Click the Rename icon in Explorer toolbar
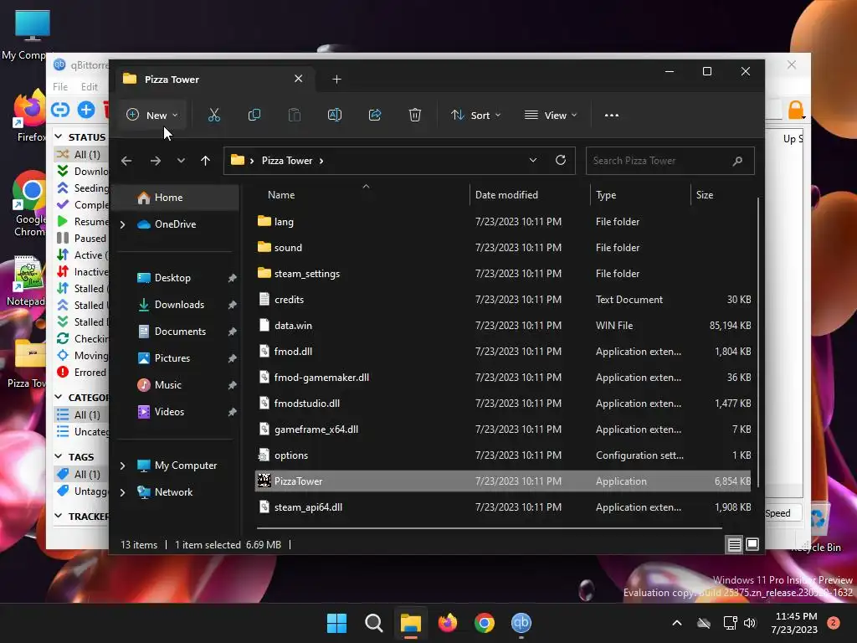 [335, 115]
